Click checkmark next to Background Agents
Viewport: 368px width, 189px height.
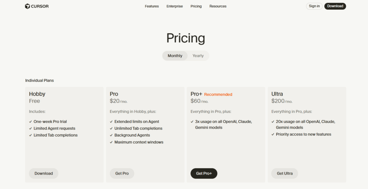(111, 135)
